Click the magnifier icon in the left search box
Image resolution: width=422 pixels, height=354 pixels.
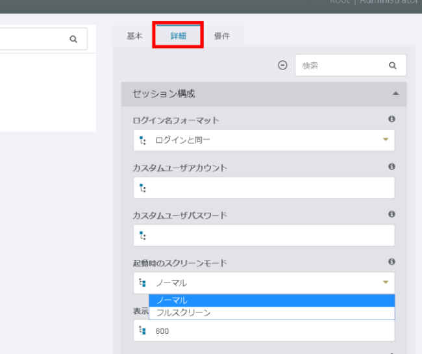click(x=73, y=39)
